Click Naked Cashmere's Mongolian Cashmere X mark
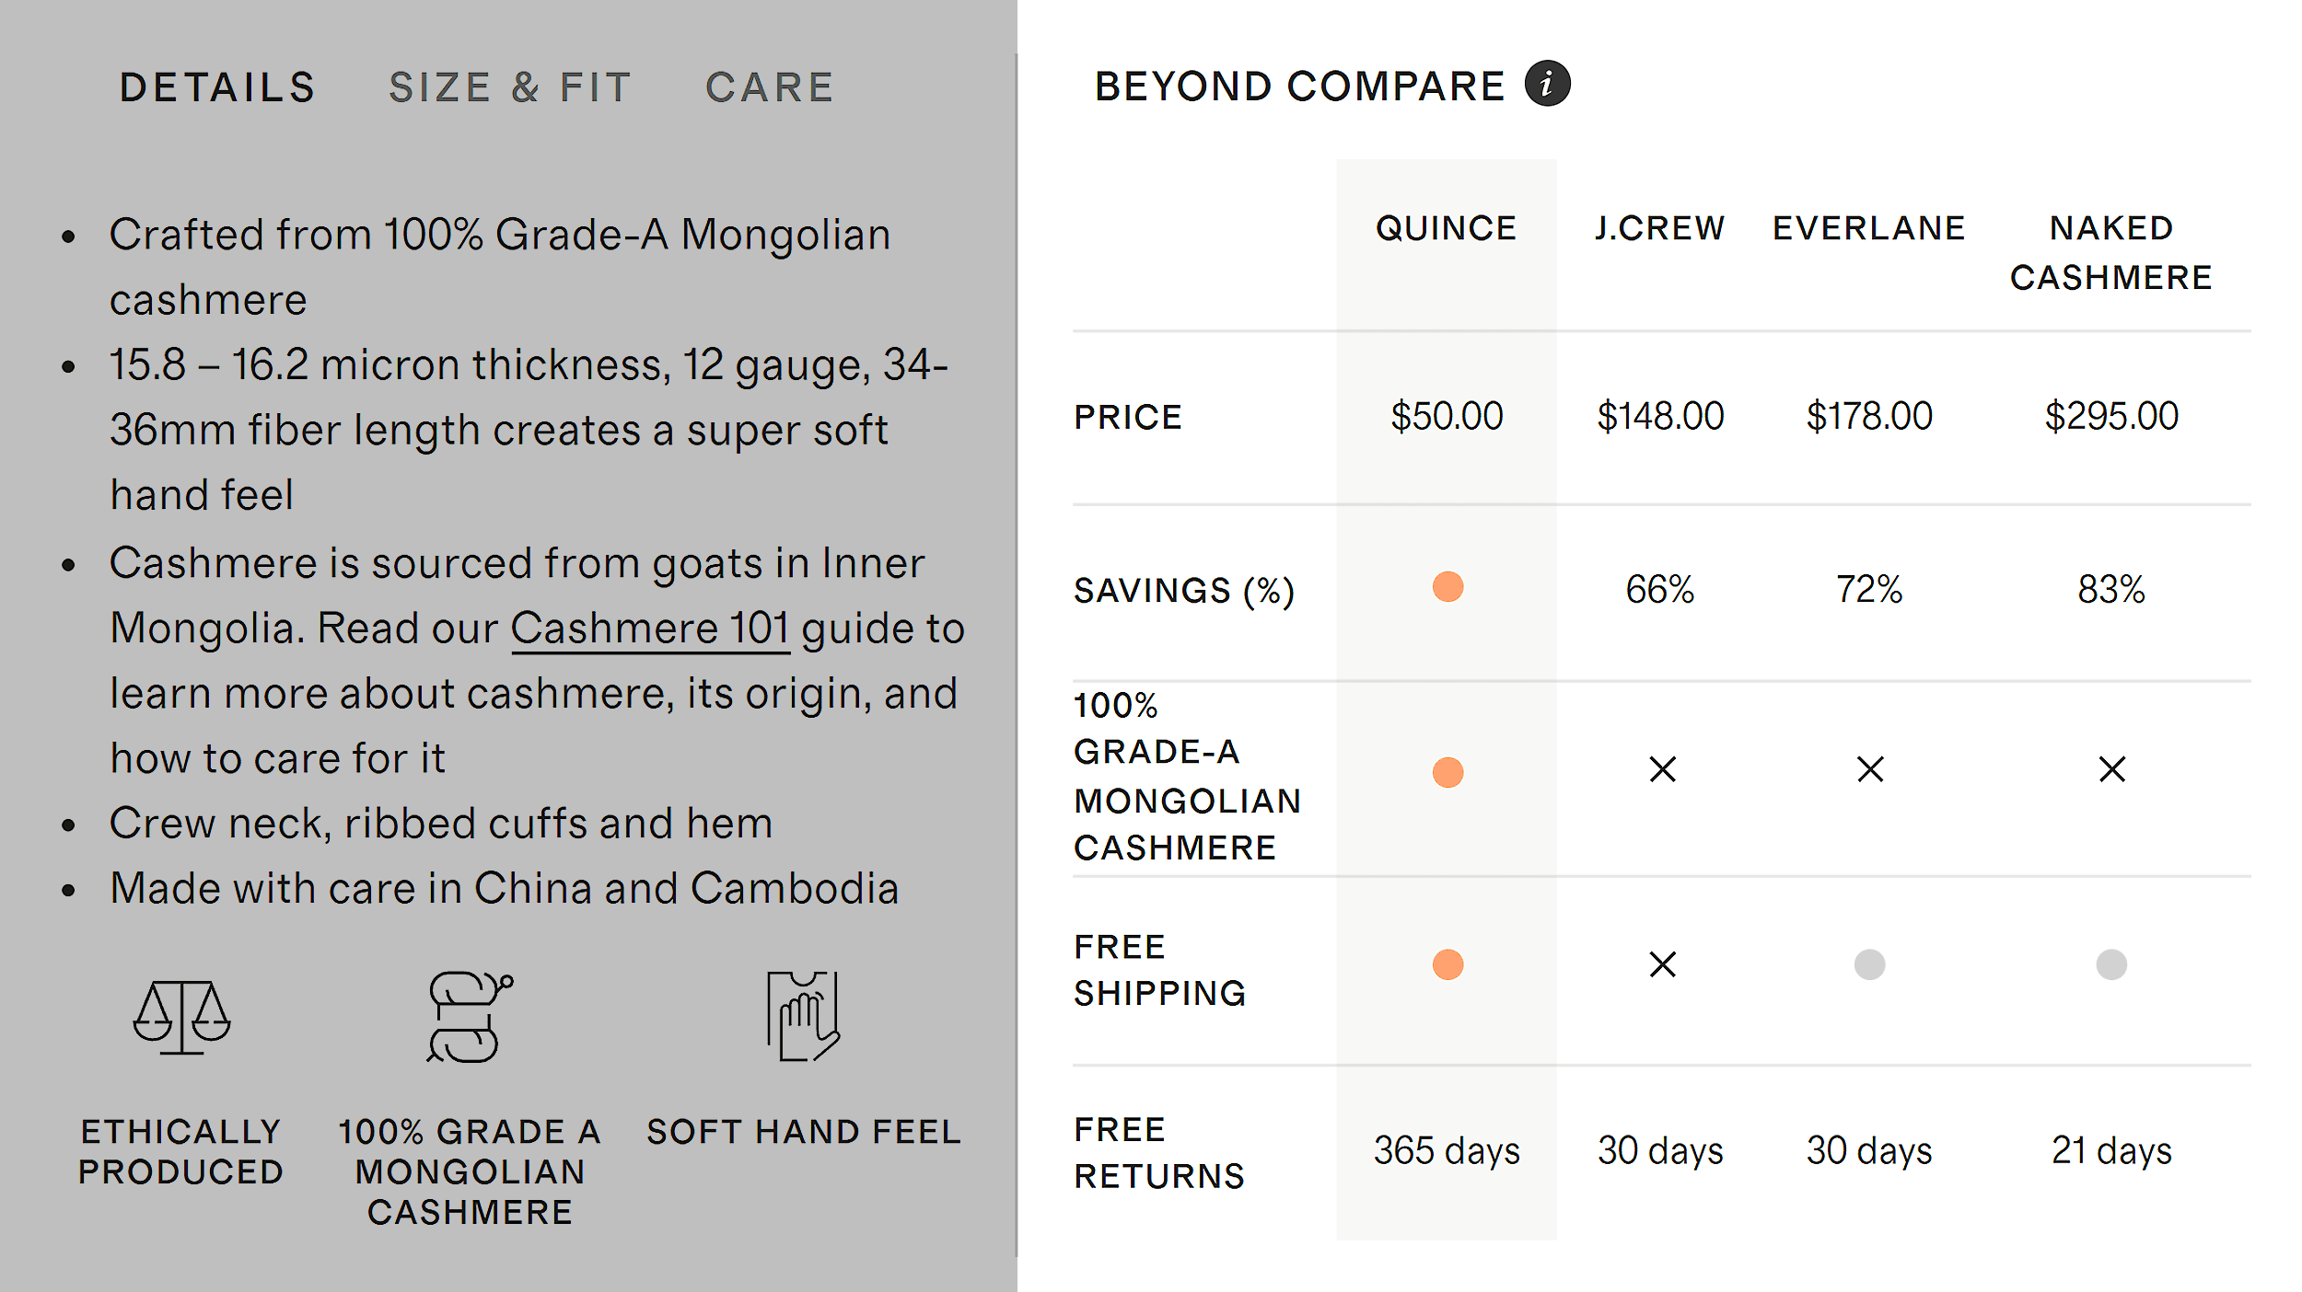This screenshot has width=2302, height=1292. (2111, 769)
